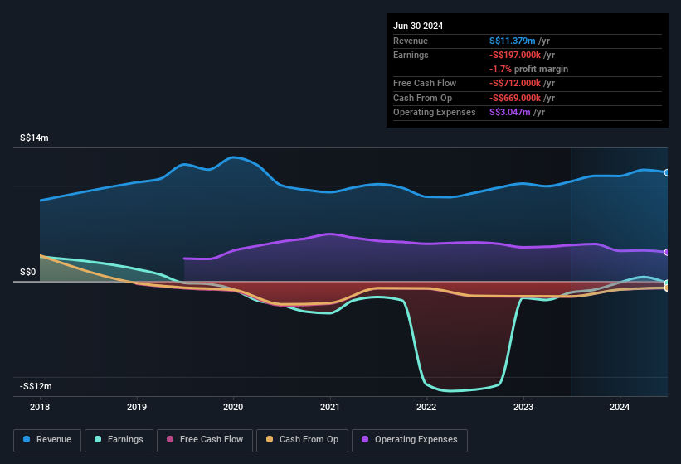This screenshot has height=464, width=681.
Task: Click the S$3.047m operating expenses value
Action: (x=510, y=112)
